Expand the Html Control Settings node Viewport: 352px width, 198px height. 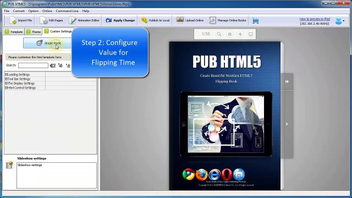[x=6, y=88]
